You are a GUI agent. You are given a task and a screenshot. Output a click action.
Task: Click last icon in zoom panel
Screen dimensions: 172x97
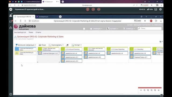pyautogui.click(x=159, y=90)
